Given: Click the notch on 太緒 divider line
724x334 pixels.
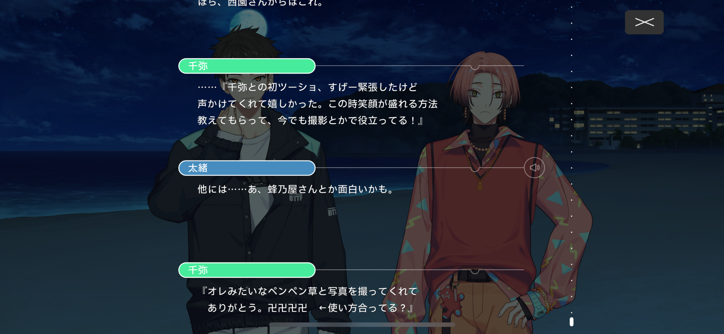Looking at the screenshot, I should click(x=475, y=169).
